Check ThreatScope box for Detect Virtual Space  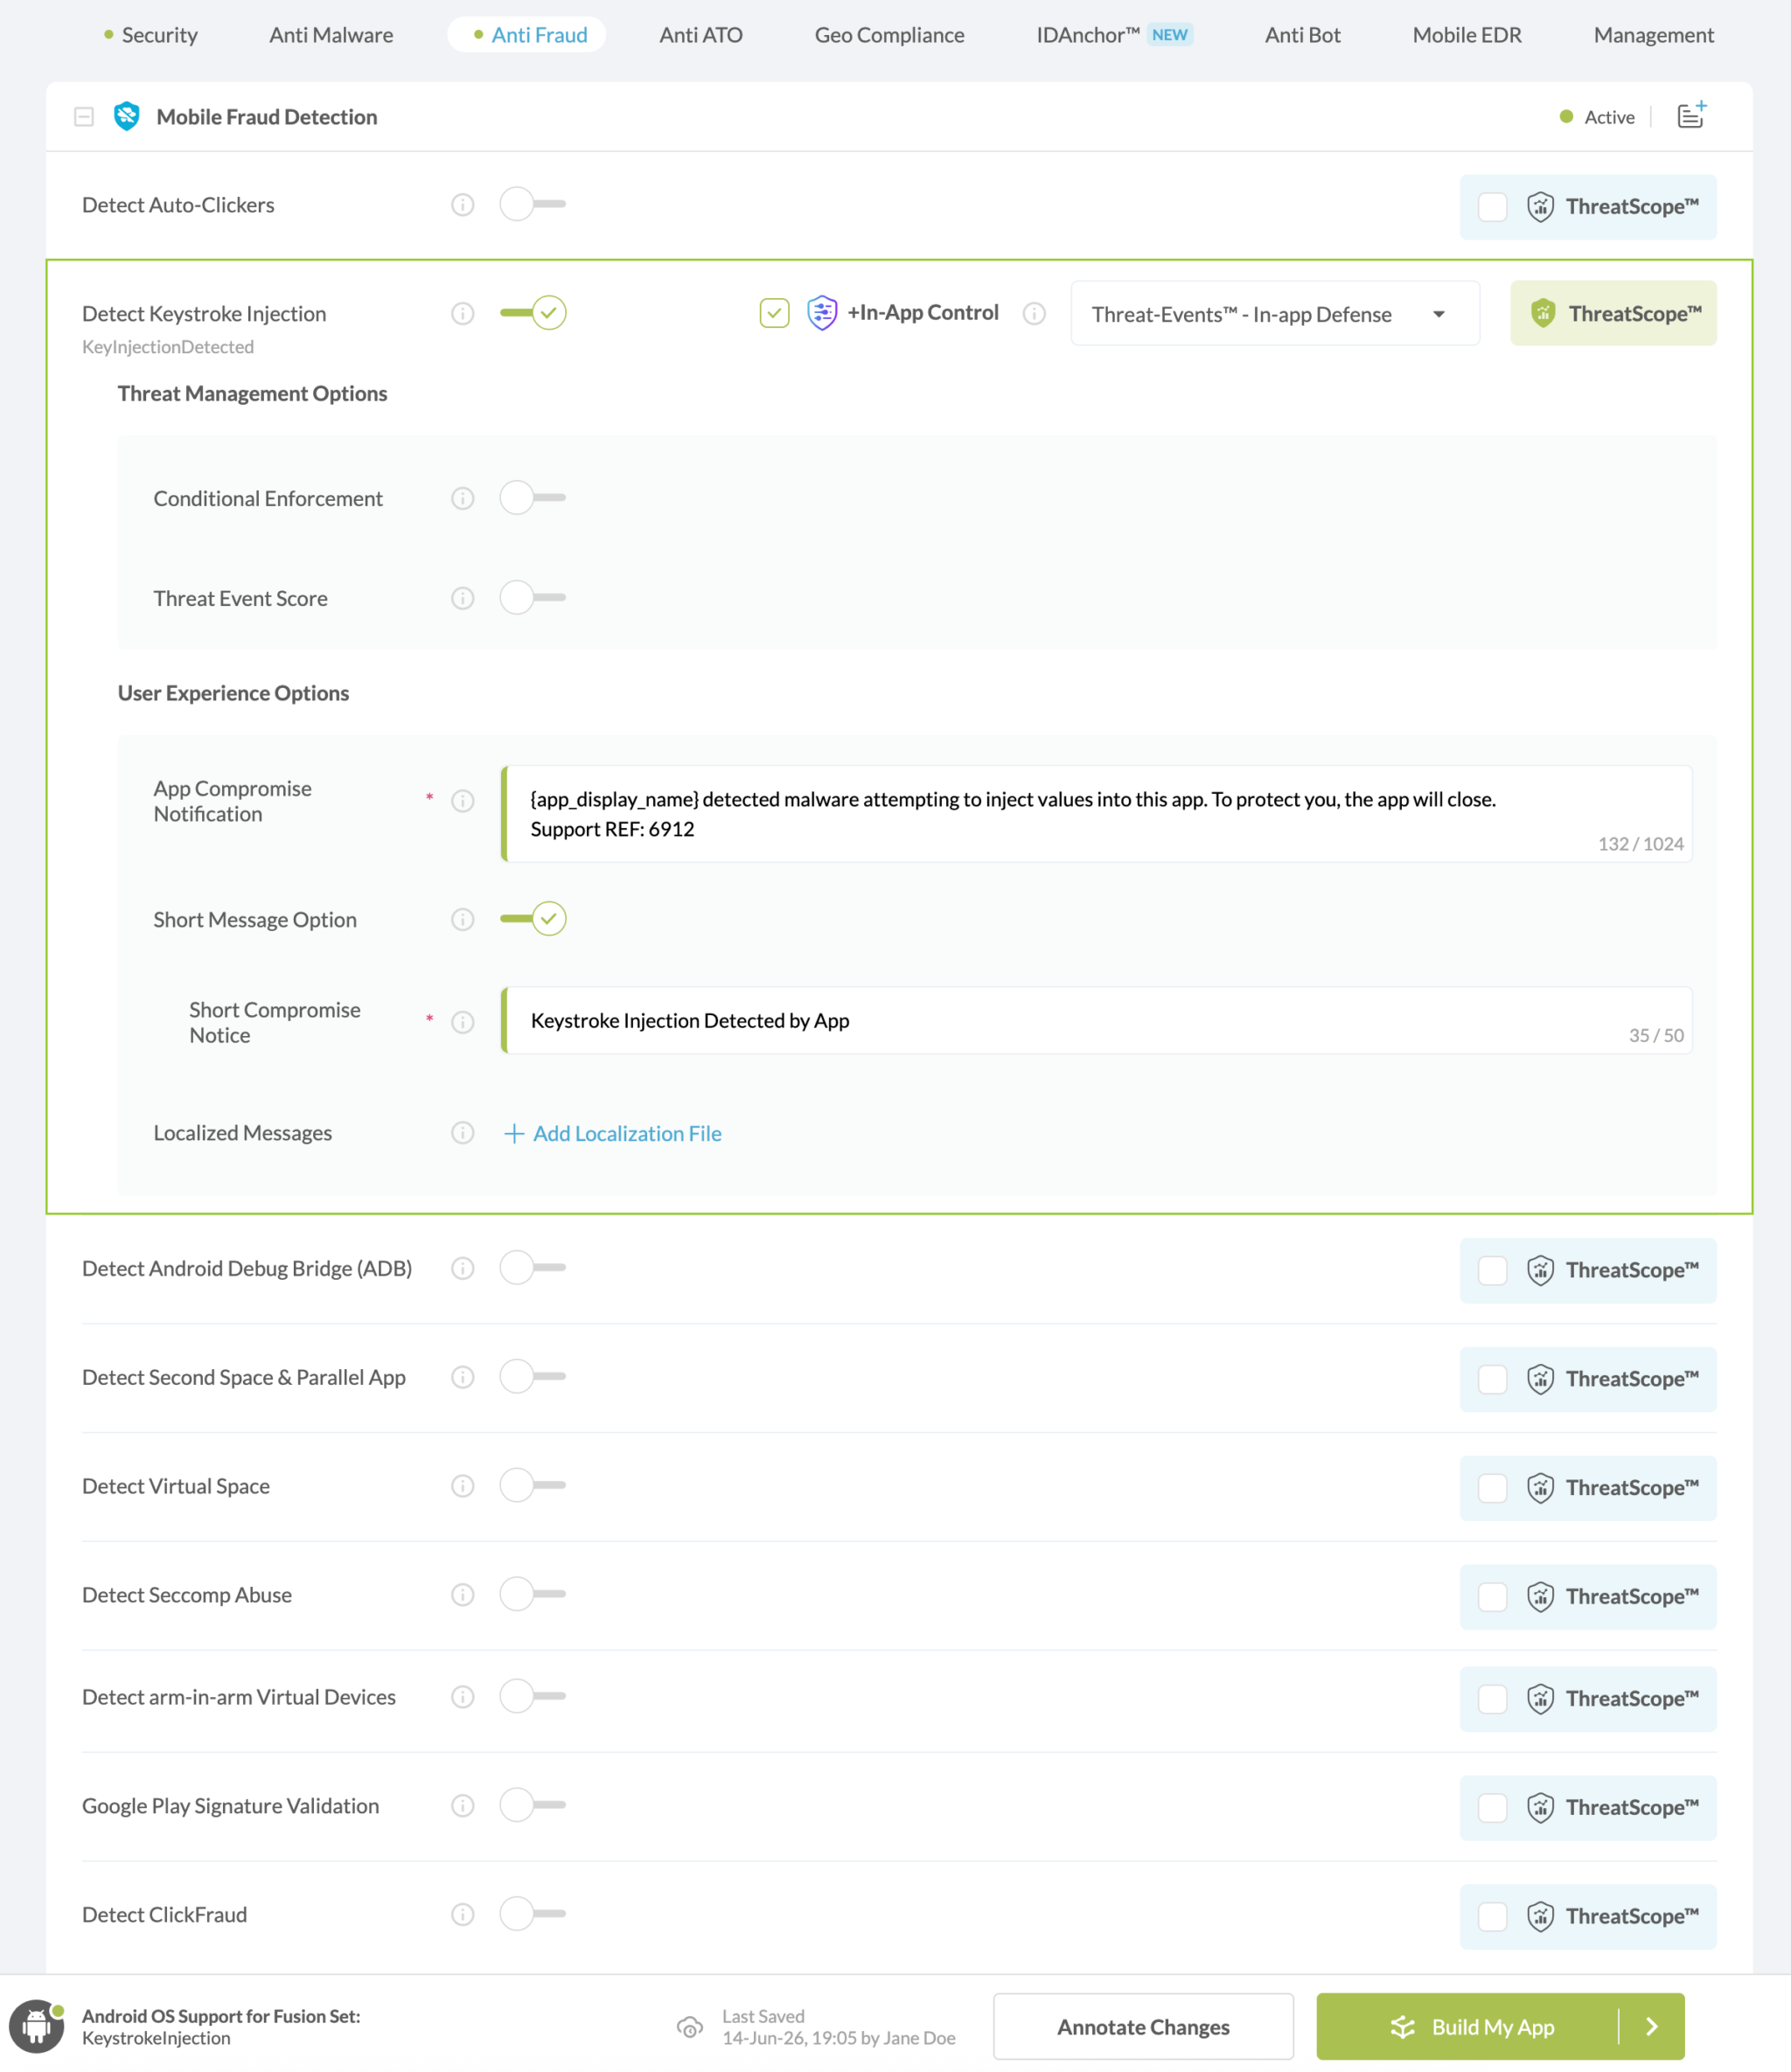[x=1493, y=1488]
